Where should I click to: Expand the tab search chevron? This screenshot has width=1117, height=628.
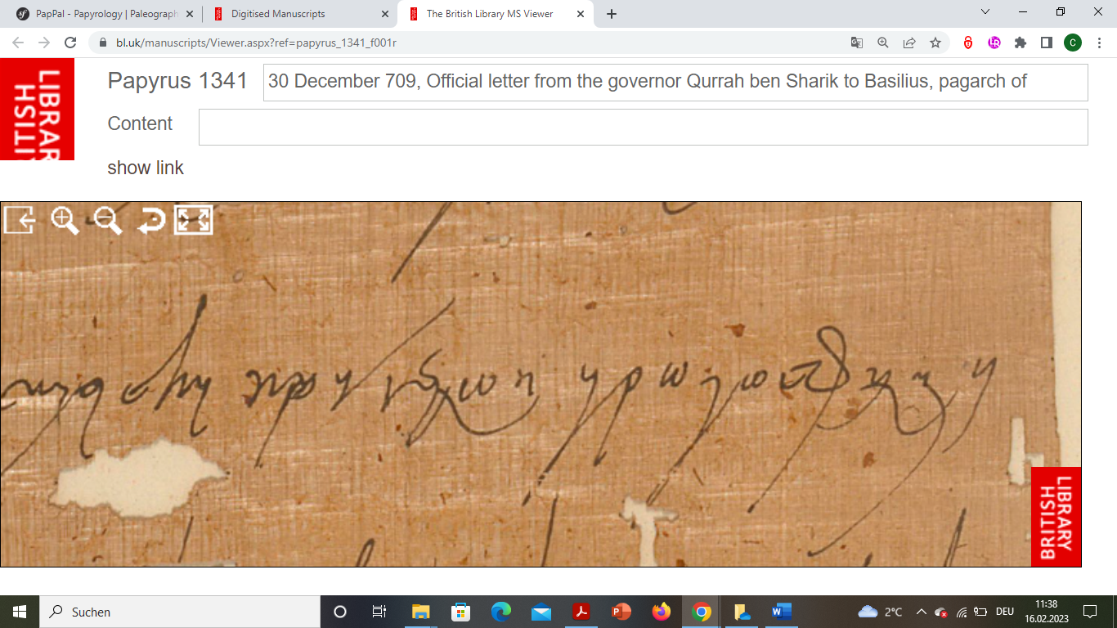pos(985,11)
